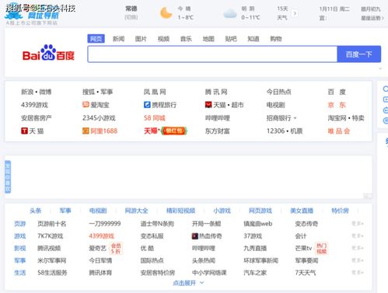Viewport: 388px width, 293px height.
Task: Open 天猫 link with red T icon
Action: (x=32, y=131)
